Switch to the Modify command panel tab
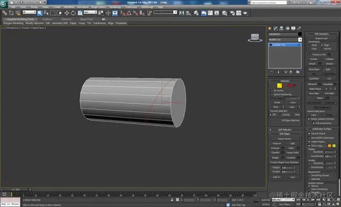 point(275,28)
